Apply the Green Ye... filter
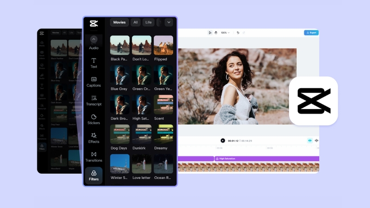 163,75
